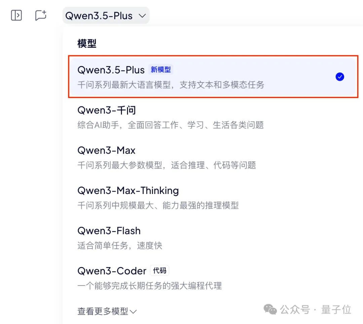
Task: Click the 公众号 · 量子位 watermark text
Action: [316, 310]
